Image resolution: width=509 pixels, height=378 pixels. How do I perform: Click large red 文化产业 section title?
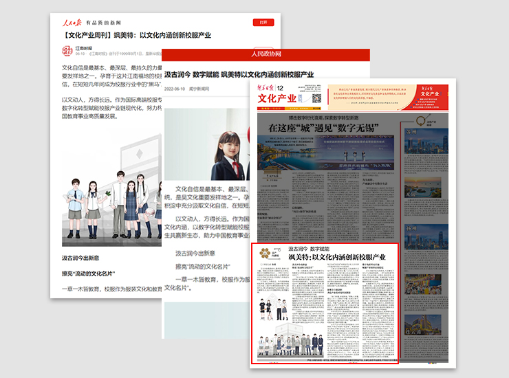(277, 99)
